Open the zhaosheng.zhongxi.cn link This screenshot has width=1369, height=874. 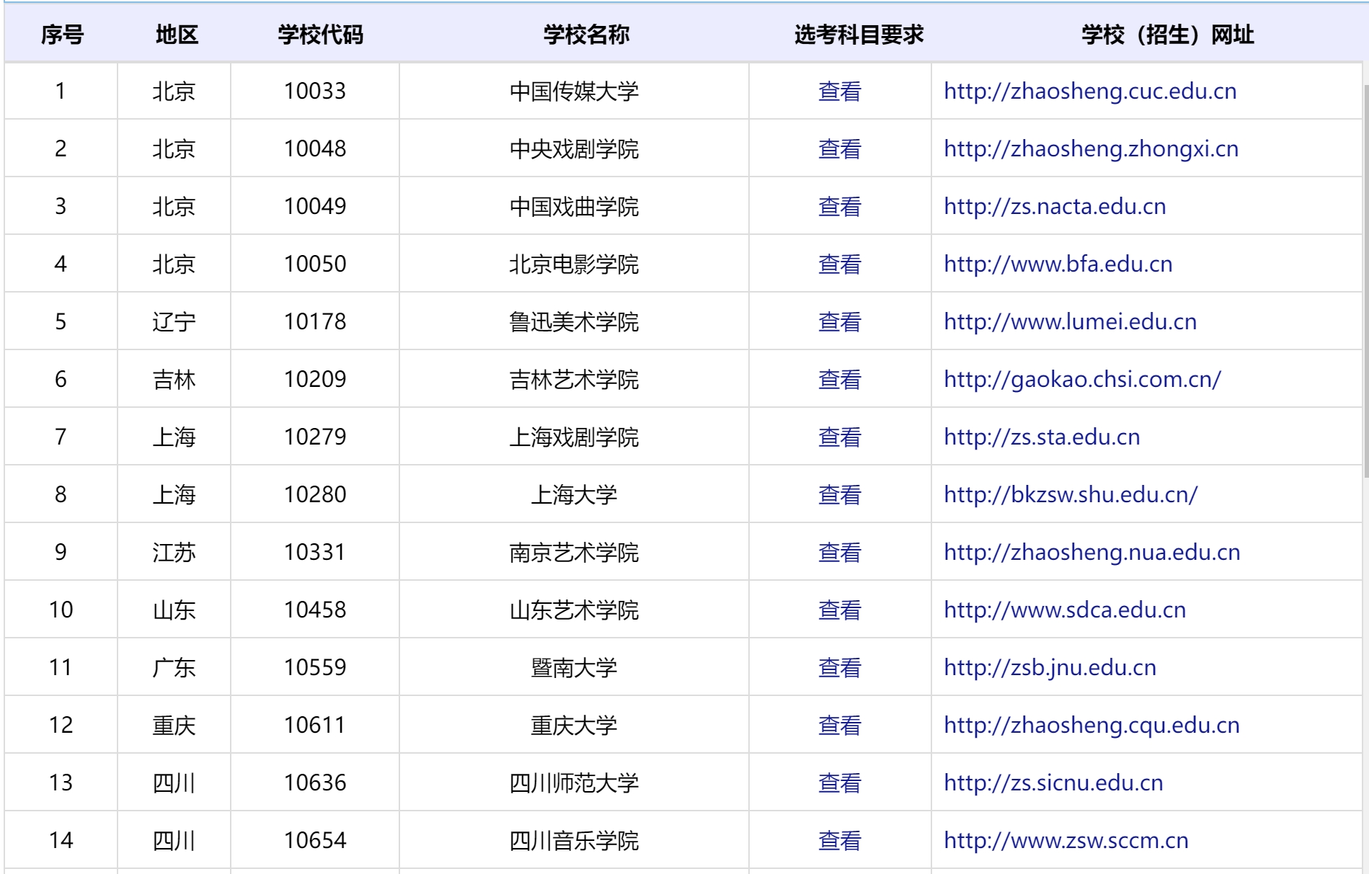pyautogui.click(x=1091, y=149)
